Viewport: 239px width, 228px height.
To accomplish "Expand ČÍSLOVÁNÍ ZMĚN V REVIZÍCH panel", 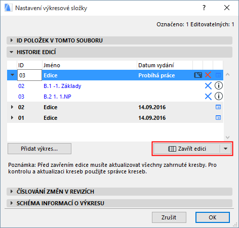I will 119,192.
